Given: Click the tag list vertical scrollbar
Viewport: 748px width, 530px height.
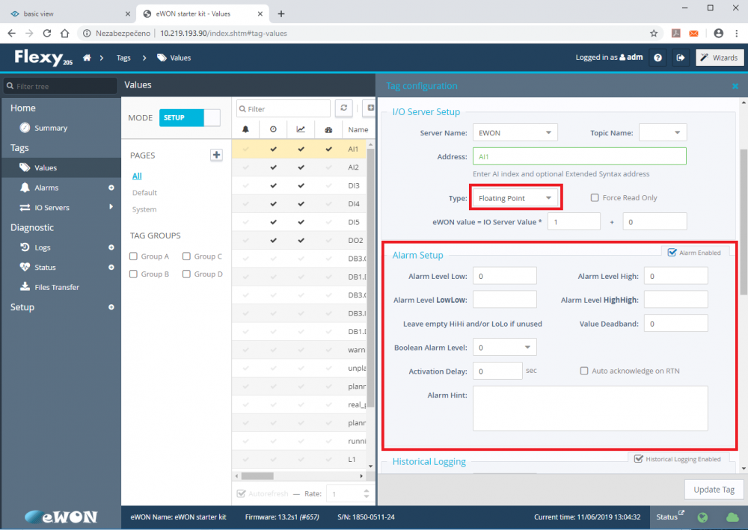Looking at the screenshot, I should pyautogui.click(x=371, y=277).
